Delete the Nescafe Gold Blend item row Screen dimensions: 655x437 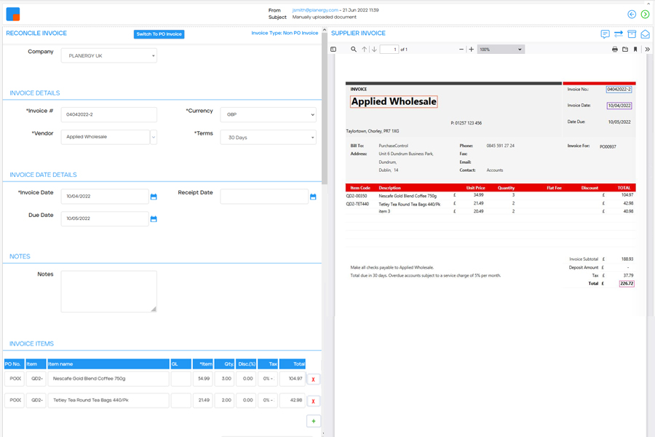(x=313, y=379)
